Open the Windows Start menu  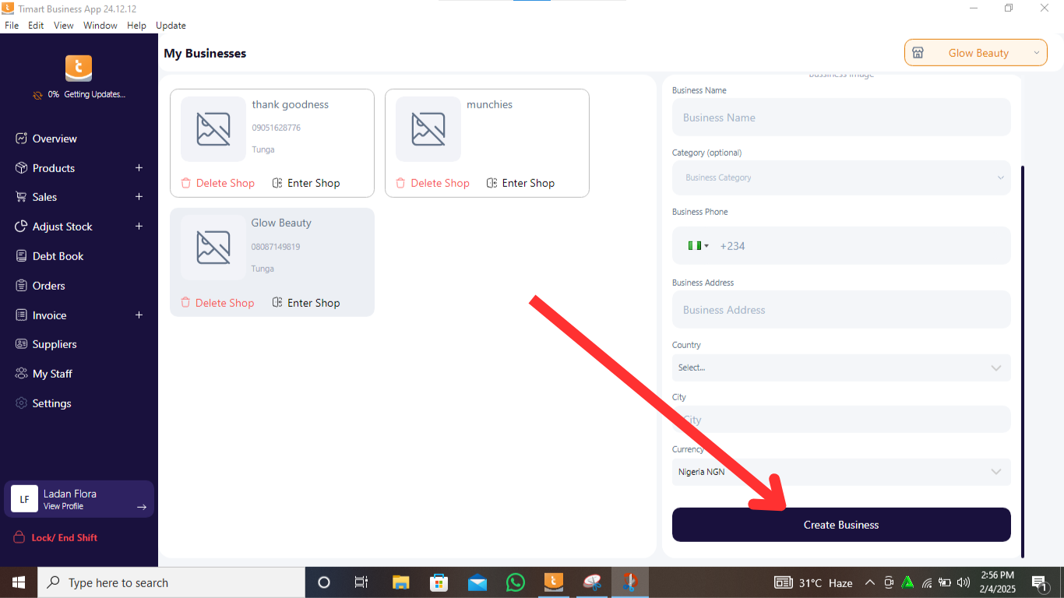click(18, 582)
